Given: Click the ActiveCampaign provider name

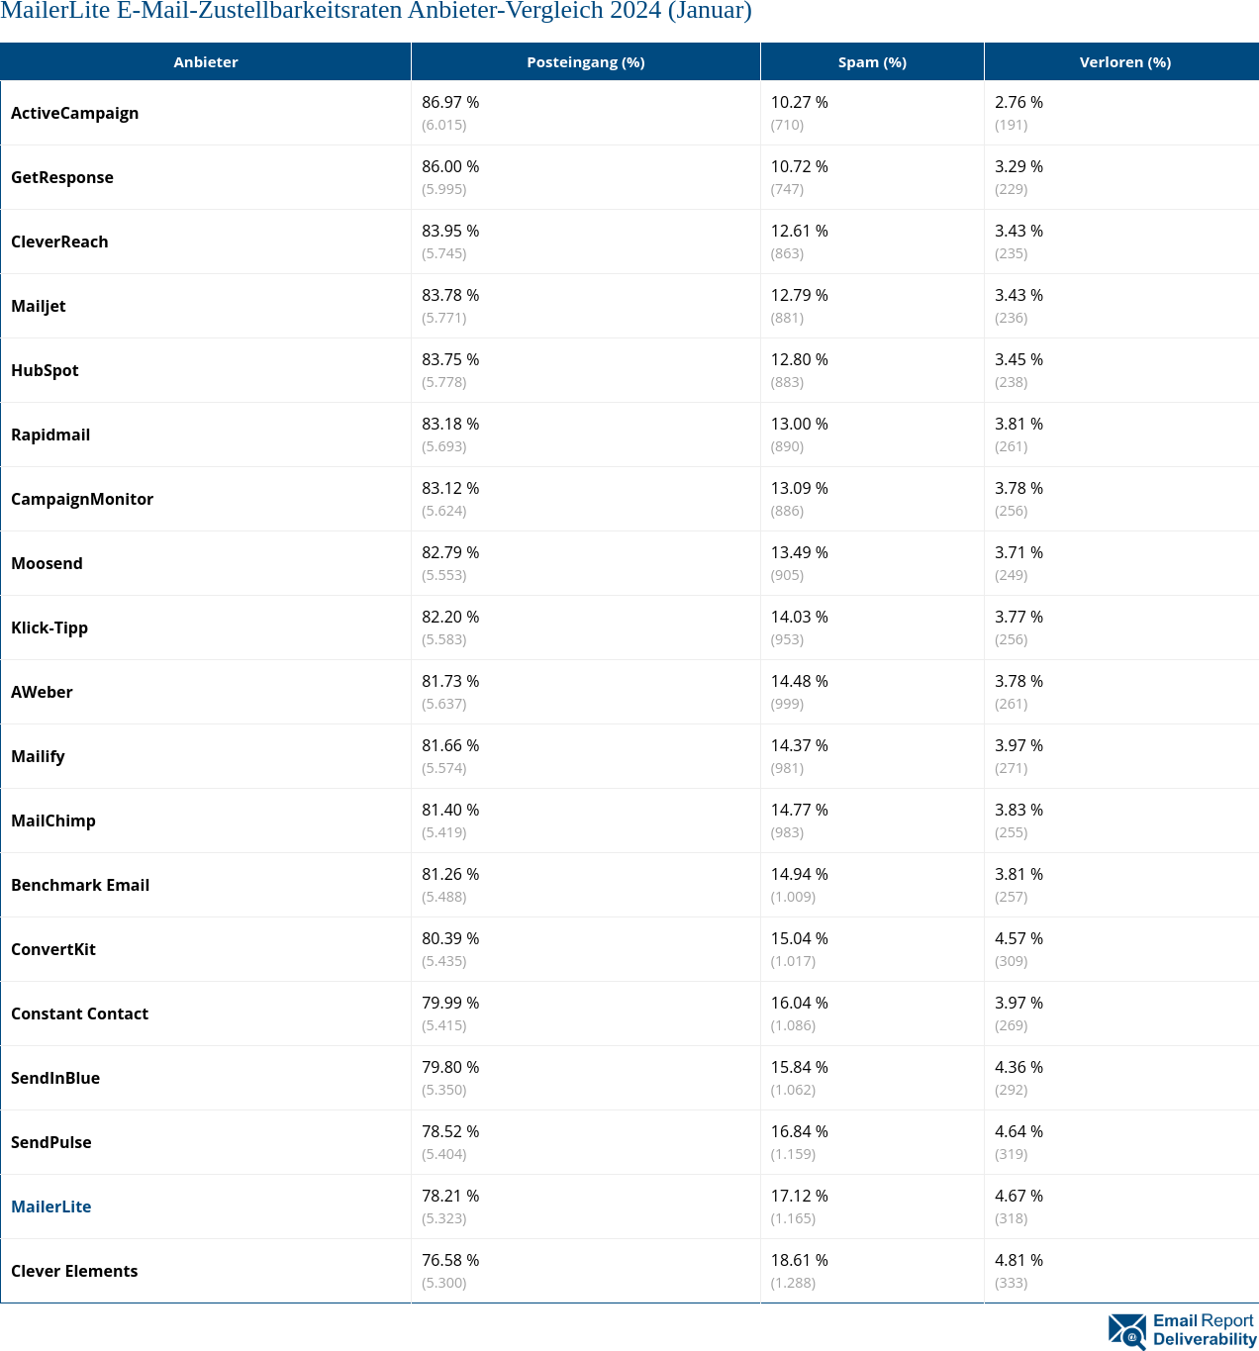Looking at the screenshot, I should (x=75, y=113).
